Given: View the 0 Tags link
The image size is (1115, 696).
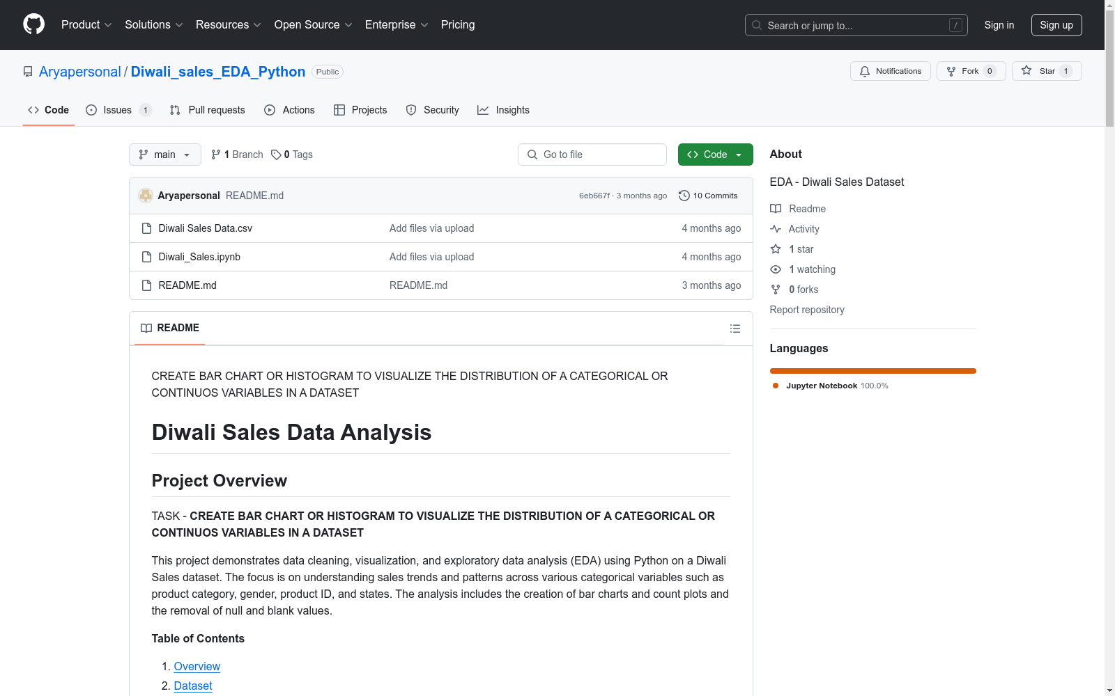Looking at the screenshot, I should [x=292, y=155].
